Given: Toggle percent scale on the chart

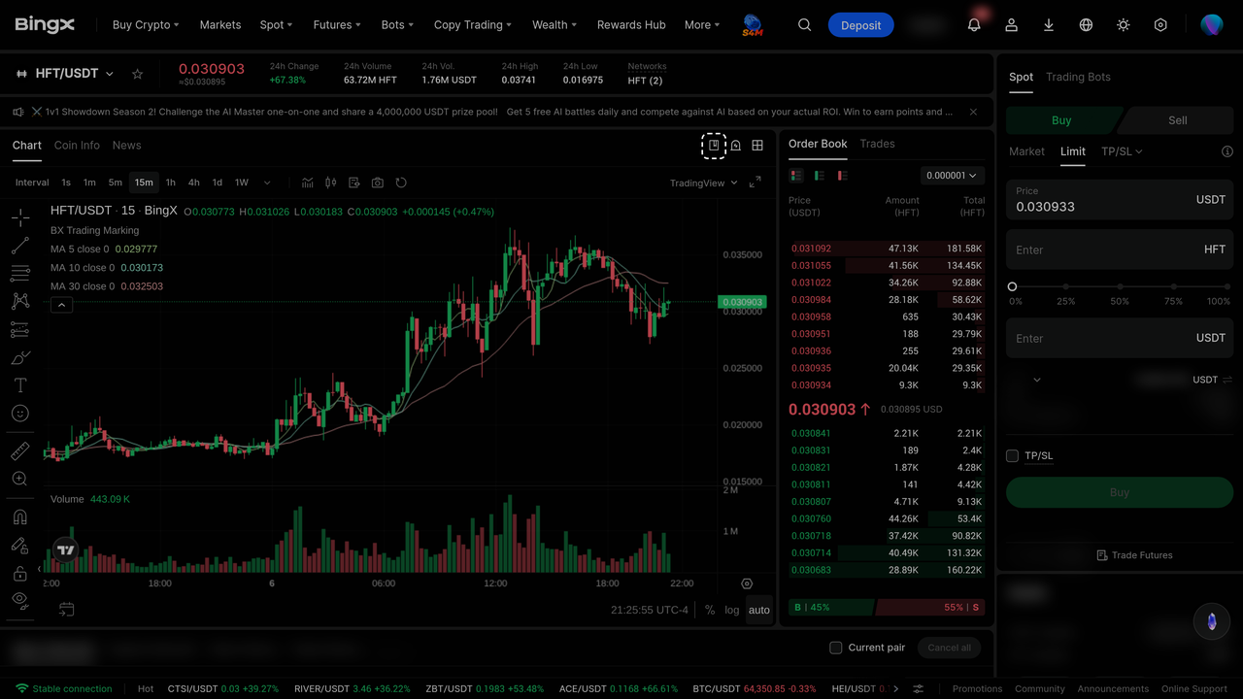Looking at the screenshot, I should [x=710, y=610].
